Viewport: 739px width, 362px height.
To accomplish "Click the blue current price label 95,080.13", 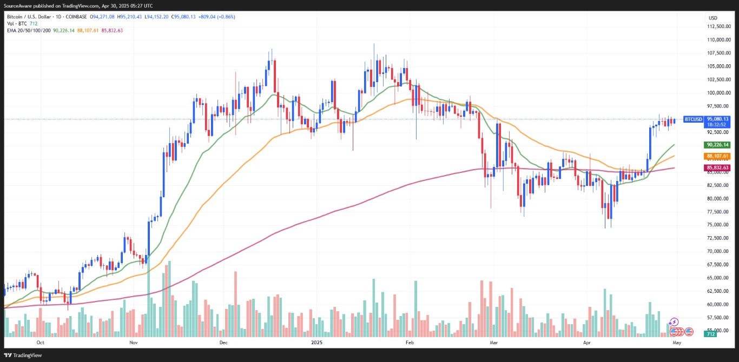I will tap(717, 119).
